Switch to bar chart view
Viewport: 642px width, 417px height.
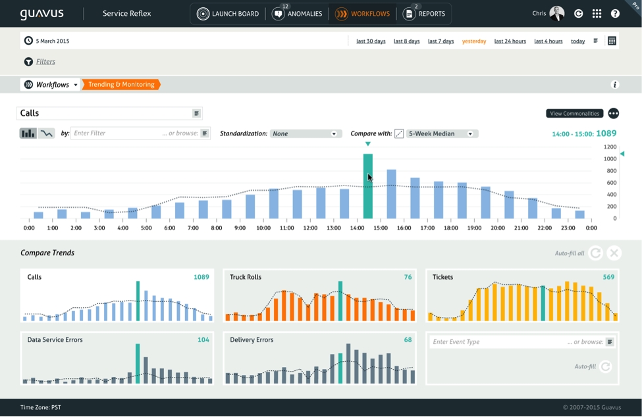pyautogui.click(x=28, y=134)
